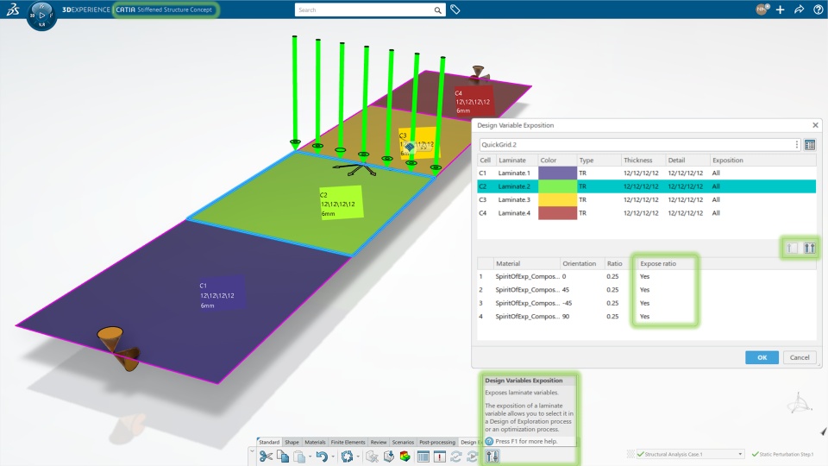Switch to the Review tab
This screenshot has width=828, height=466.
[x=378, y=442]
